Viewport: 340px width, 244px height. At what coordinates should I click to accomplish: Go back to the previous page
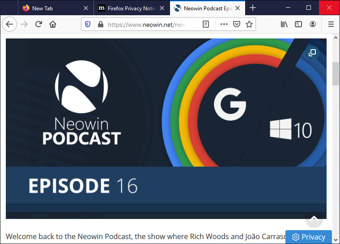[x=9, y=24]
